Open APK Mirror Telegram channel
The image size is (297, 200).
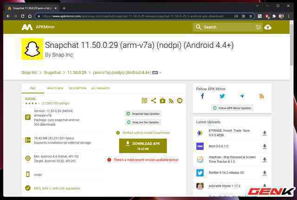[x=242, y=96]
